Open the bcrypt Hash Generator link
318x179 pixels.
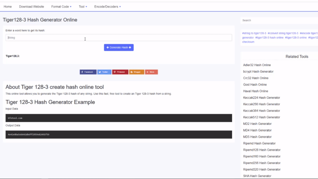pos(258,72)
